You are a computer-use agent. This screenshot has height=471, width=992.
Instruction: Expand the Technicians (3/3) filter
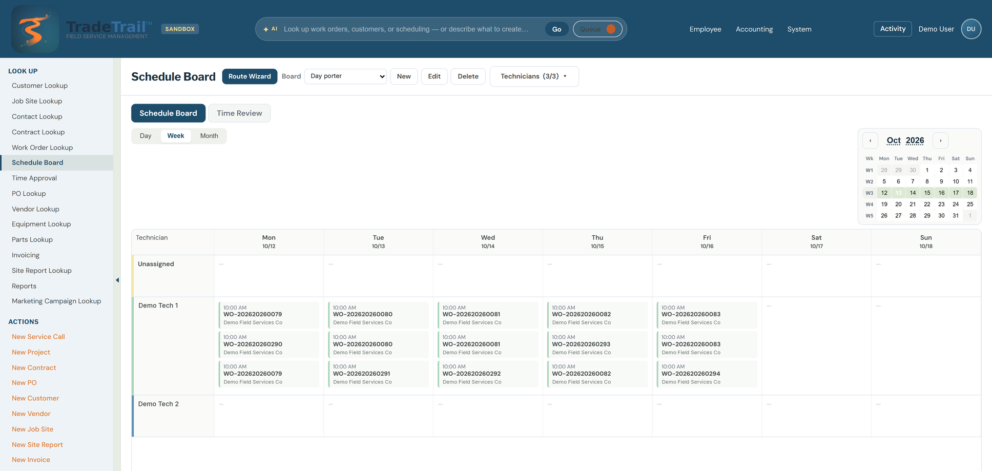tap(534, 76)
